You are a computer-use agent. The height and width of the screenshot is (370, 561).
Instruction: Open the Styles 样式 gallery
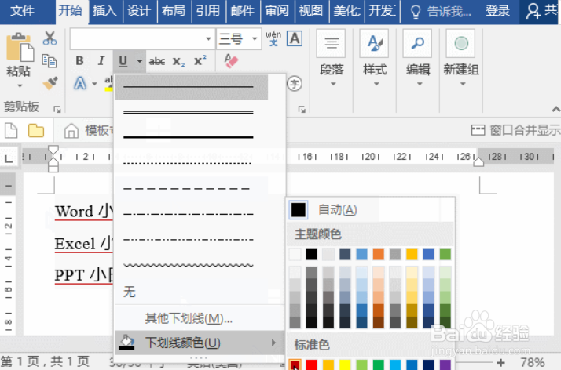[x=375, y=59]
